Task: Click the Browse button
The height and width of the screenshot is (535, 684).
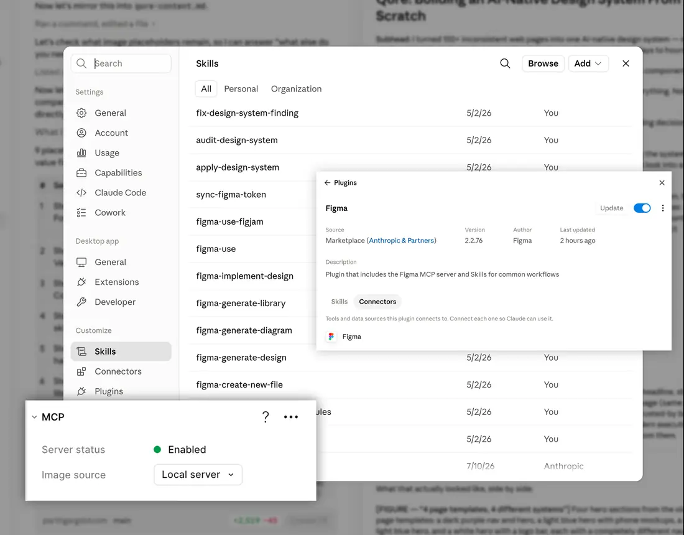Action: 543,63
